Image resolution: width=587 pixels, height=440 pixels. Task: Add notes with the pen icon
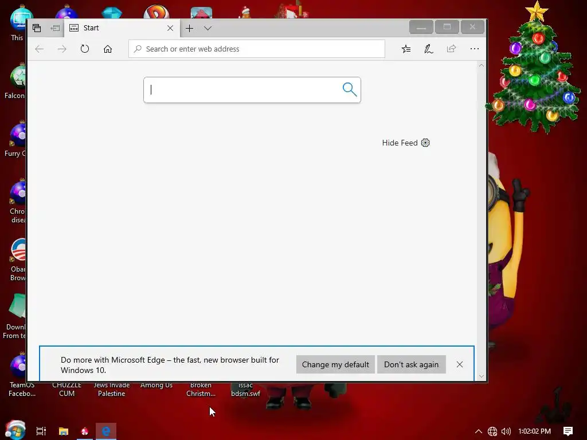click(429, 49)
